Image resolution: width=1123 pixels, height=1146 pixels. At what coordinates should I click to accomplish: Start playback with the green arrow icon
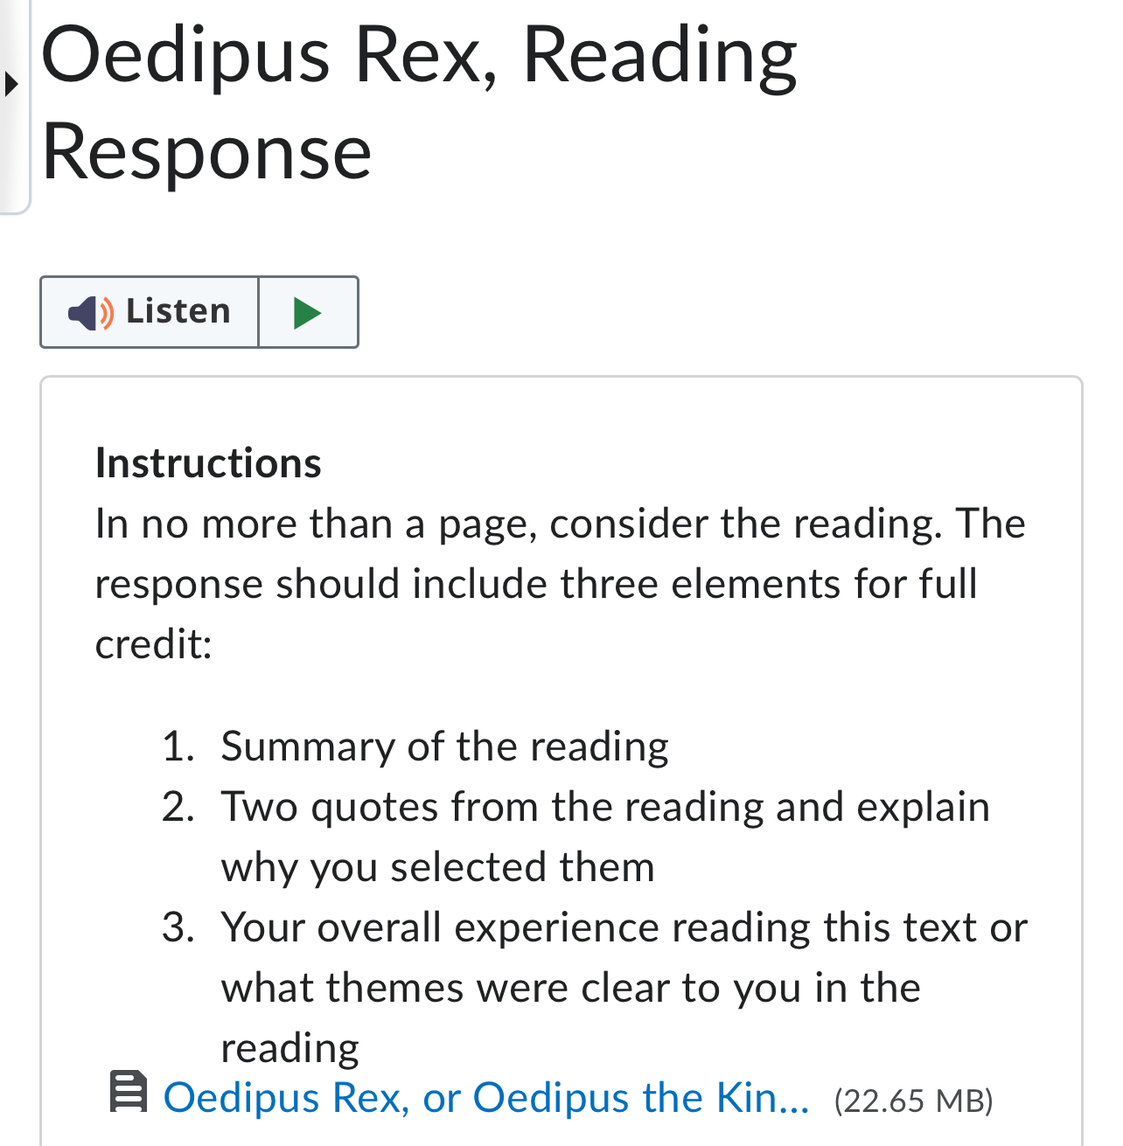click(x=308, y=312)
